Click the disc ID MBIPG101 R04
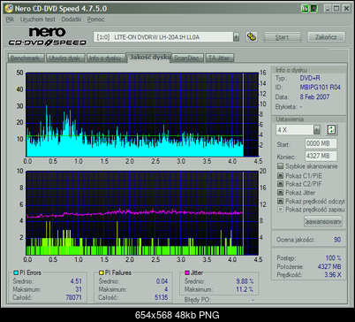The height and width of the screenshot is (322, 355). pyautogui.click(x=320, y=88)
